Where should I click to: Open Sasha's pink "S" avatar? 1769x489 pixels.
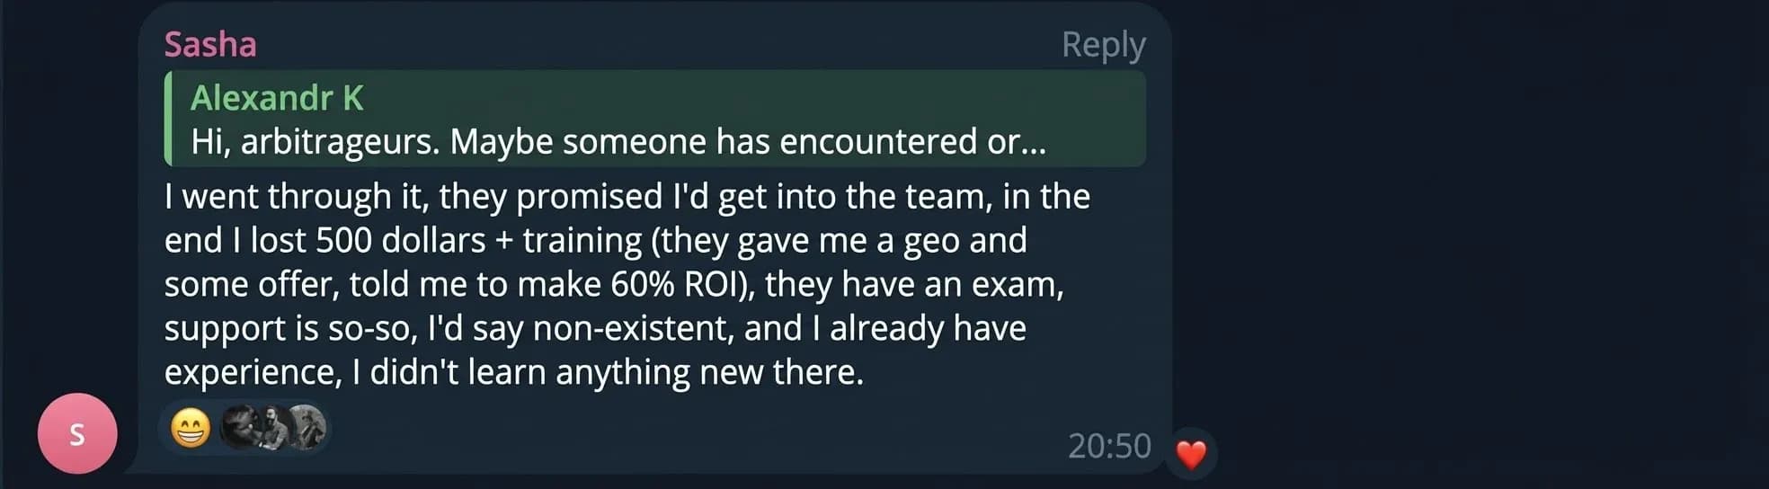(77, 434)
